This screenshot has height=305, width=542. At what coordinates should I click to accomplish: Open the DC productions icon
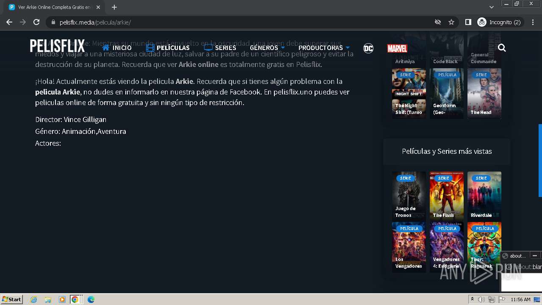point(368,48)
